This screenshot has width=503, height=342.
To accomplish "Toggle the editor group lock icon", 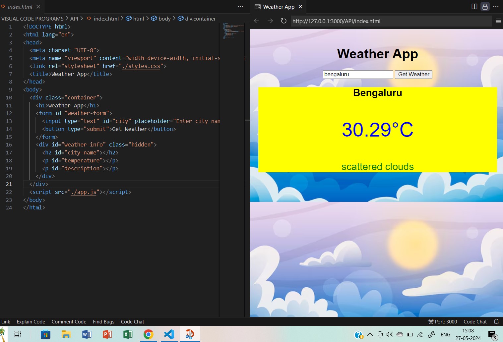I will (485, 7).
